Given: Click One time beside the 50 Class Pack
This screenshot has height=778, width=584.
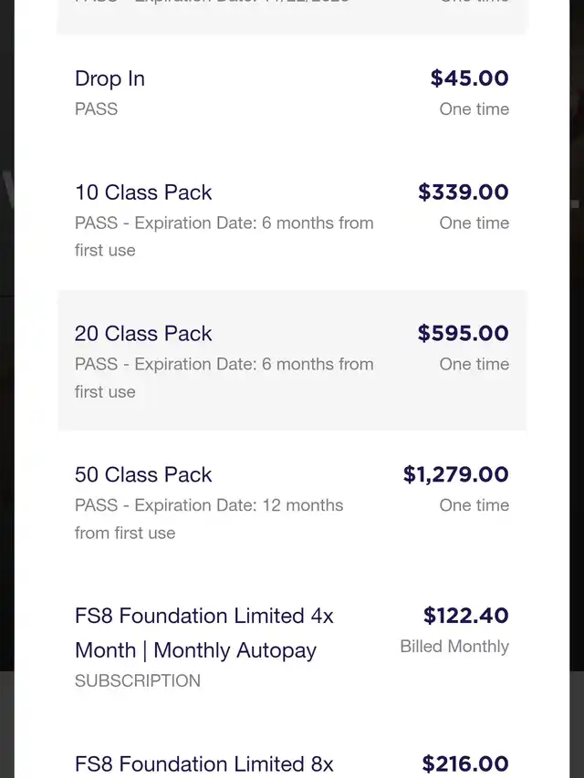Looking at the screenshot, I should coord(474,505).
